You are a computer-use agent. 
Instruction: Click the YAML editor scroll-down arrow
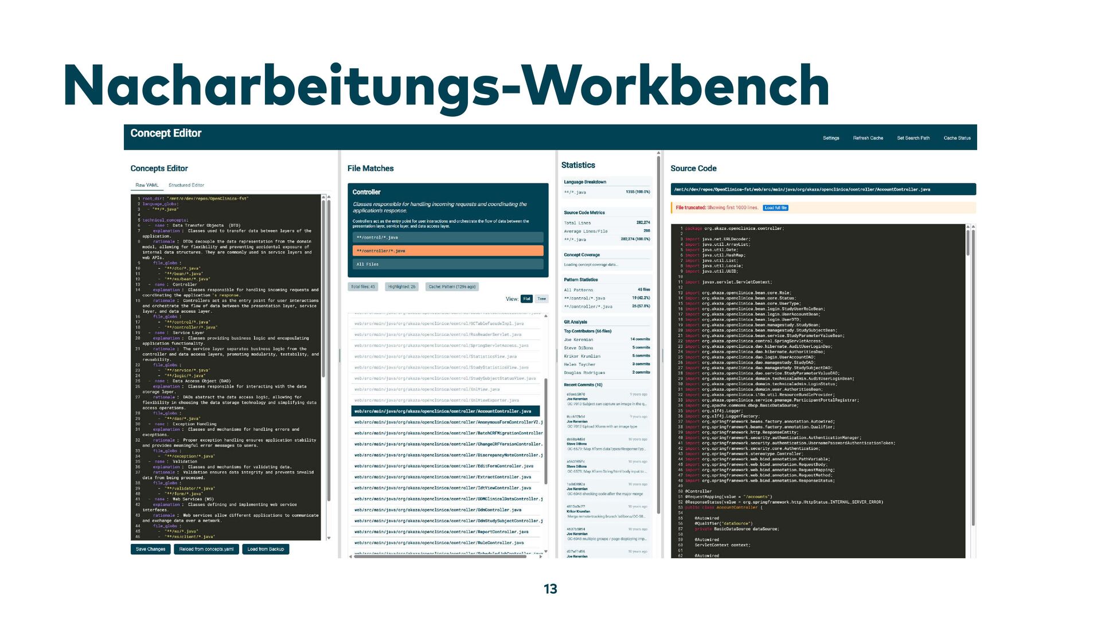[329, 538]
